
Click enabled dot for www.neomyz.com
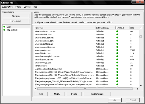pos(117,62)
